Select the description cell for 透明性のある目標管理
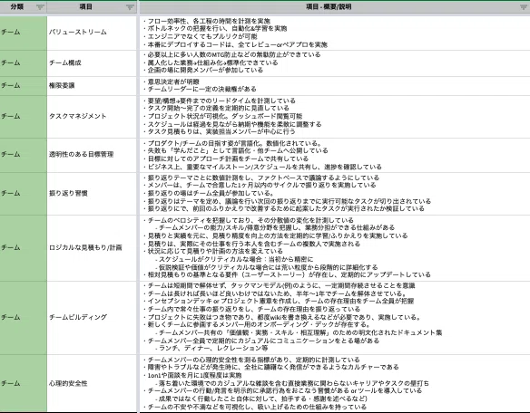530x413 pixels. 335,155
